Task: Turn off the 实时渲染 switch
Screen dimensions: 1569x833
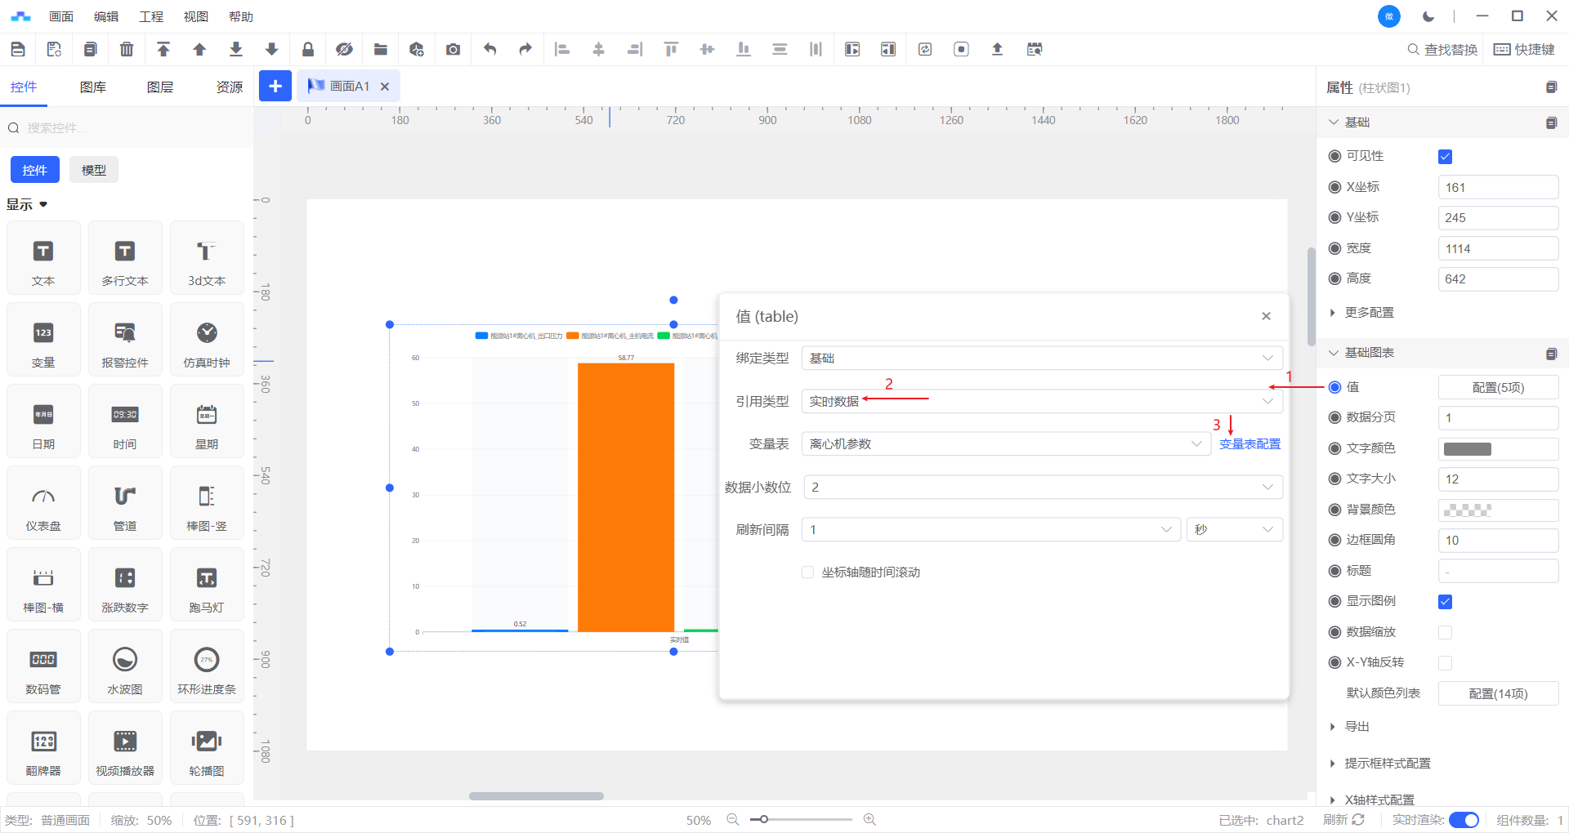Action: pos(1464,820)
